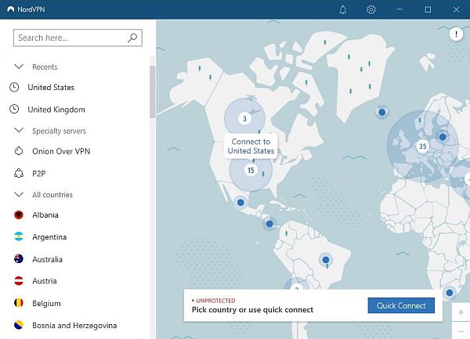Zoom in the map with plus button
Viewport: 470px width, 339px height.
(461, 312)
